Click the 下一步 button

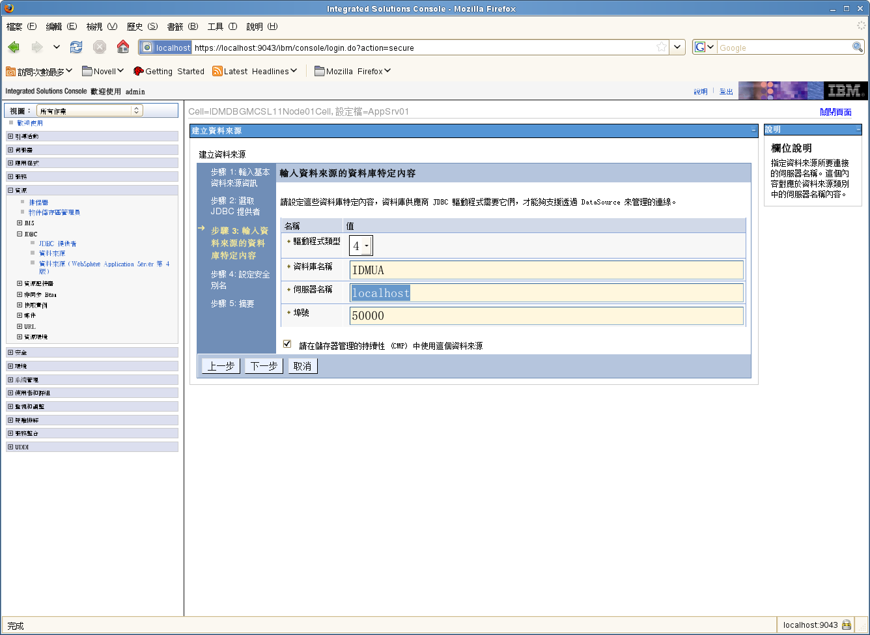click(264, 366)
